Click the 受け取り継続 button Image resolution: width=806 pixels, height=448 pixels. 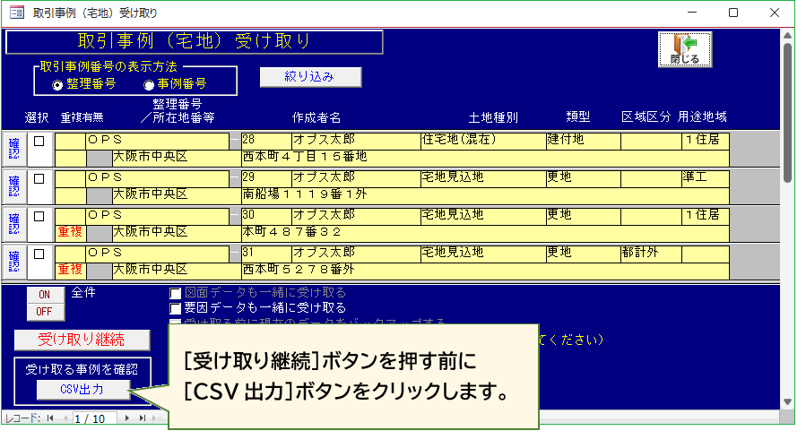click(81, 340)
